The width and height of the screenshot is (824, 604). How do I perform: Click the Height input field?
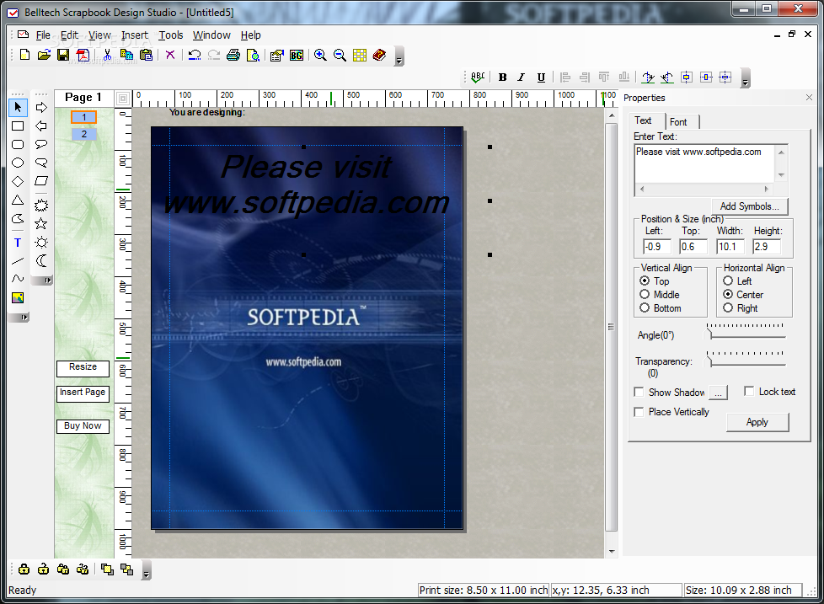pyautogui.click(x=766, y=246)
